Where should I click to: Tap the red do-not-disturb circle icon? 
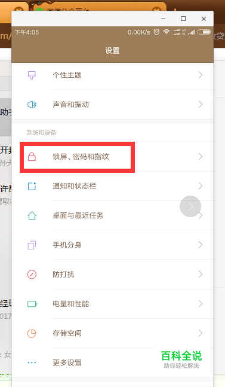point(32,274)
